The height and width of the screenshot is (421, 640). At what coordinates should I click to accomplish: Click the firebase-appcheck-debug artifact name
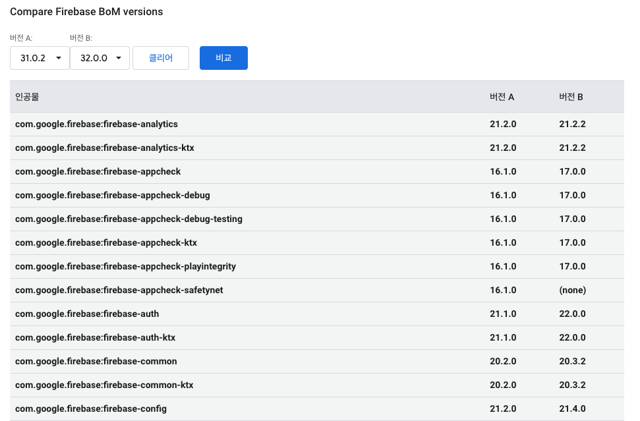click(x=113, y=195)
